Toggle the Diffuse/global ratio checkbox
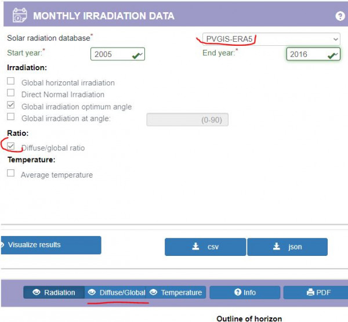Viewport: 348px width, 322px height. [x=10, y=146]
